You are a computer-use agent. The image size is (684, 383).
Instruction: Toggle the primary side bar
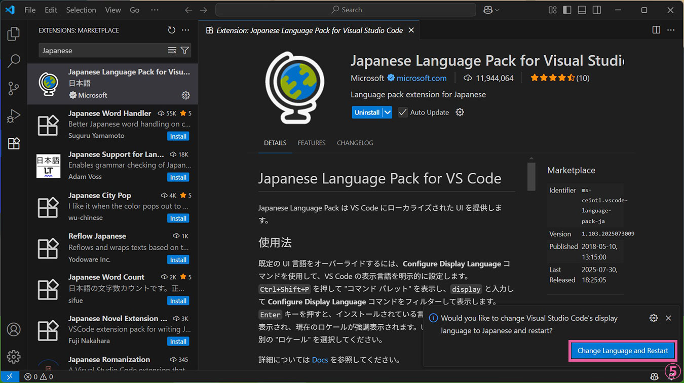pos(567,10)
